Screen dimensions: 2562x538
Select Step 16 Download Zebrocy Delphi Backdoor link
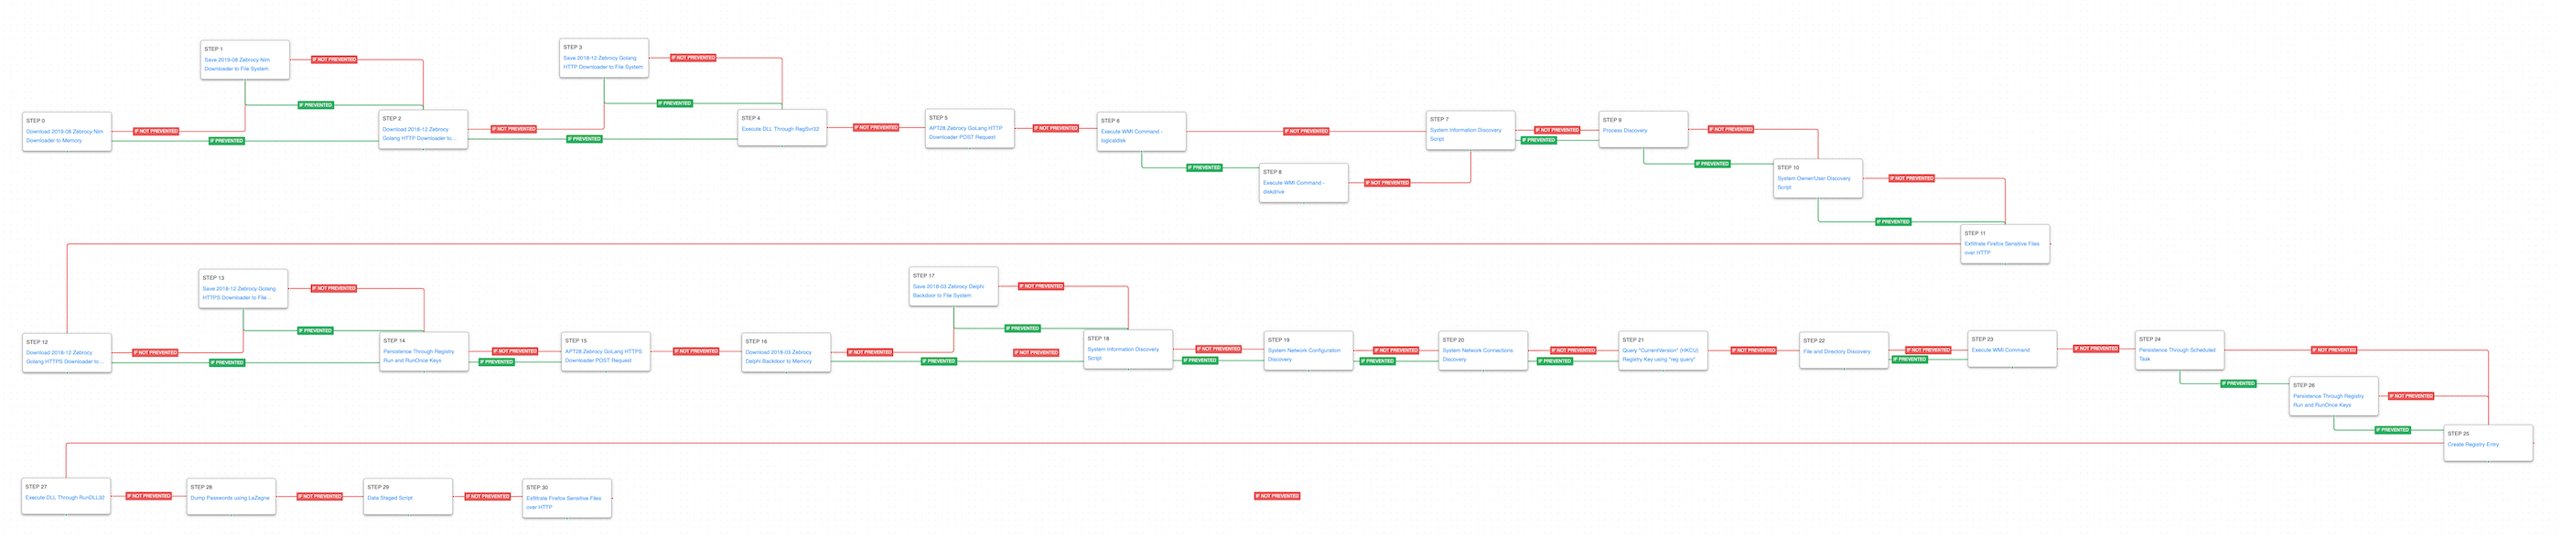tap(778, 352)
